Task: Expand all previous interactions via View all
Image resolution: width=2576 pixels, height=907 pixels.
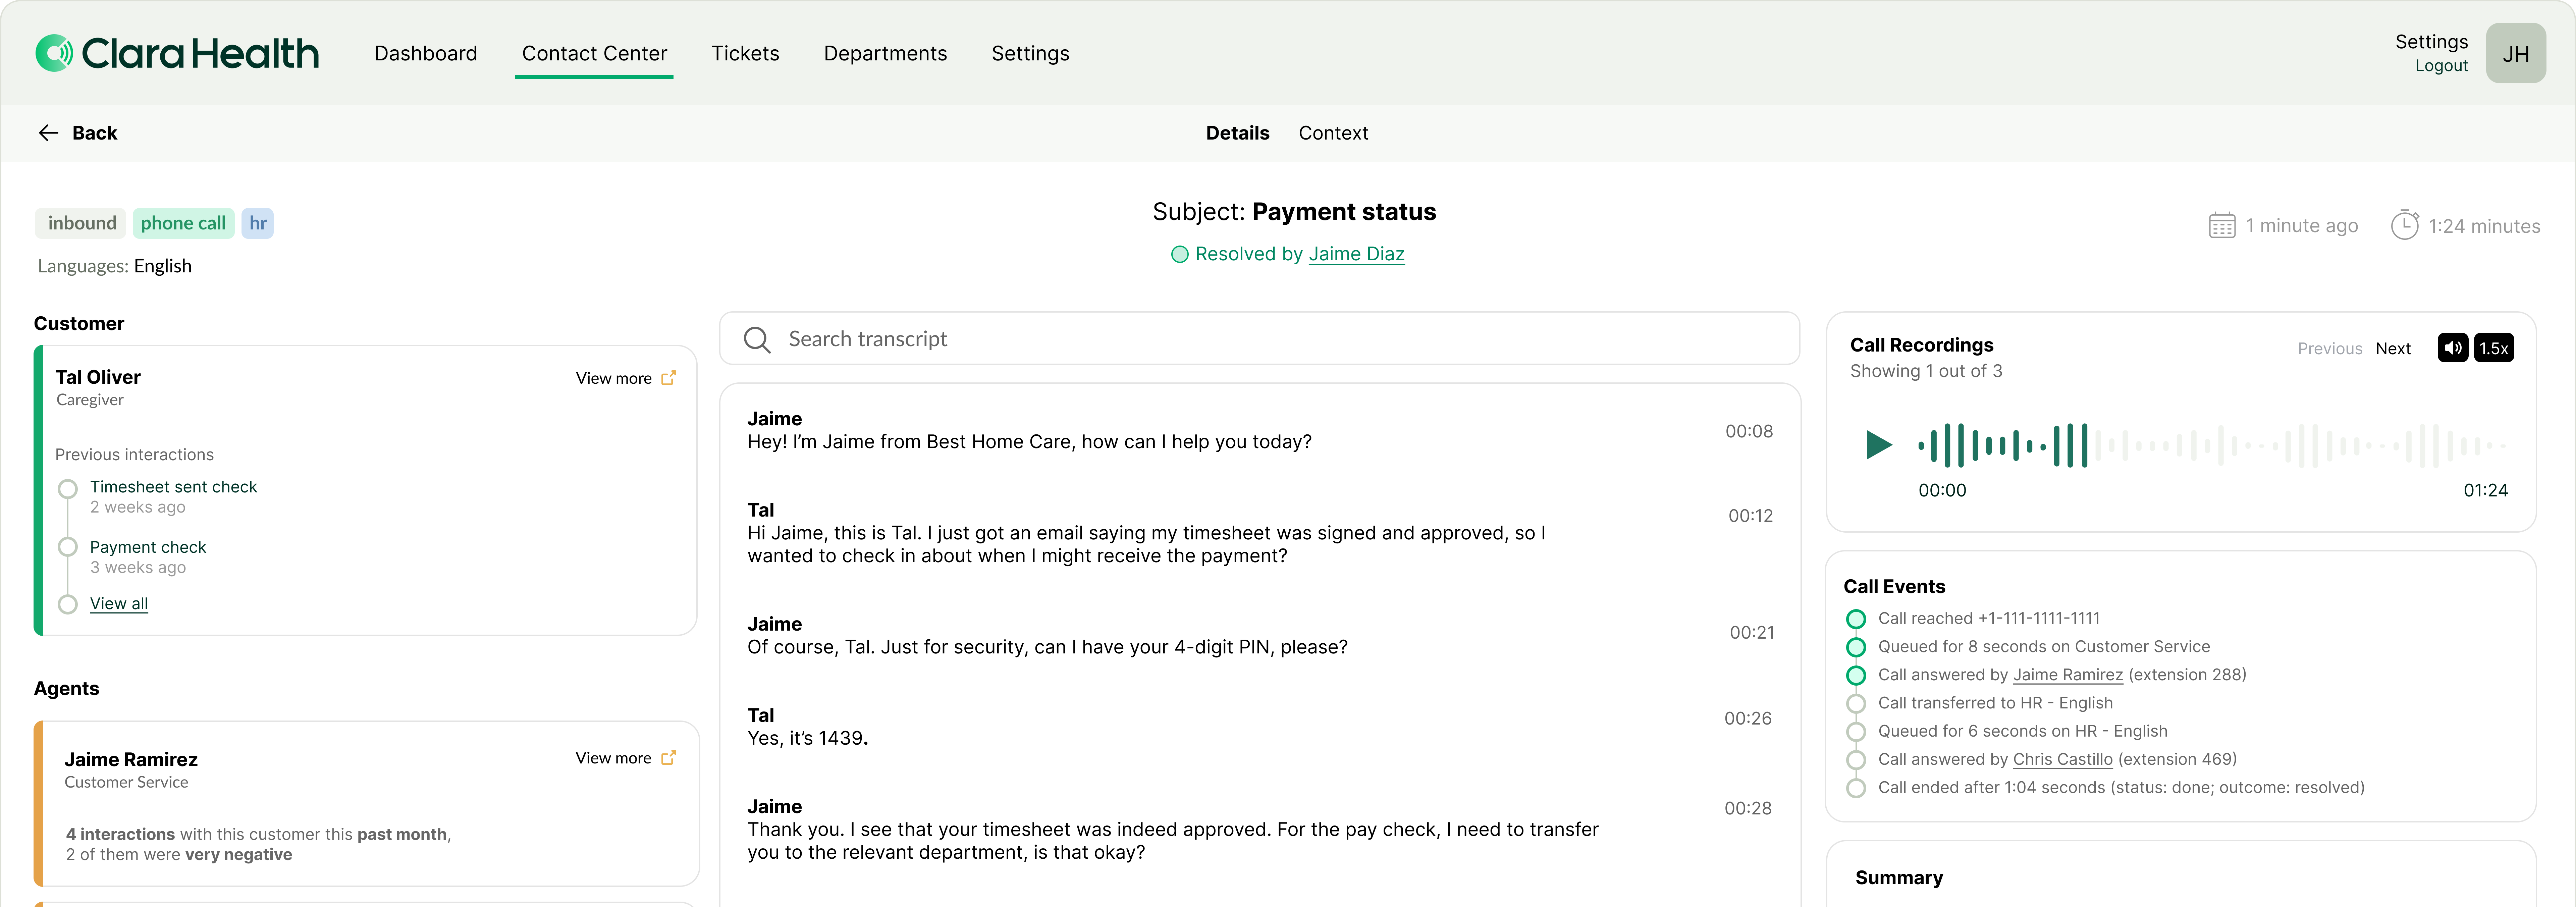Action: click(119, 603)
